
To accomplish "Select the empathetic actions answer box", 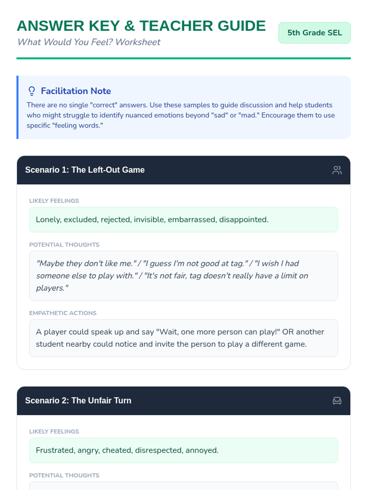I will click(x=183, y=338).
